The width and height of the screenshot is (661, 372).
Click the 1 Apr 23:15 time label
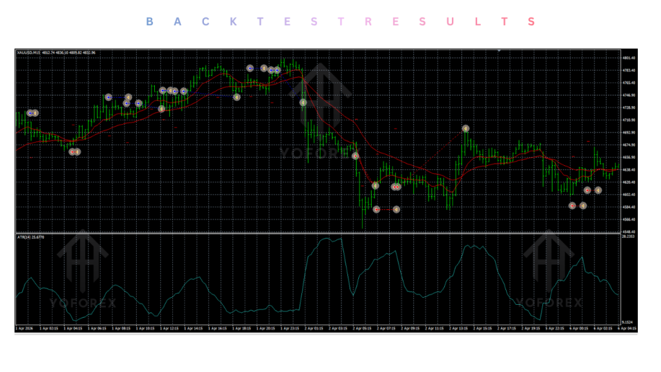click(x=290, y=328)
